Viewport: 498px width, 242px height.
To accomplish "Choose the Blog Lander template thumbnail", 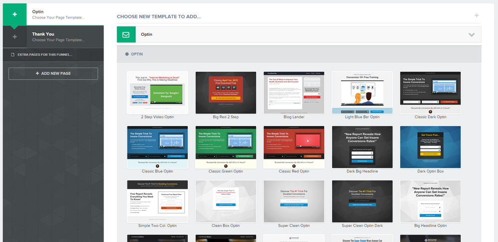I will (294, 93).
